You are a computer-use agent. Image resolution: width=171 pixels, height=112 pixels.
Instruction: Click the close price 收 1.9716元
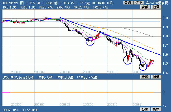[80, 3]
